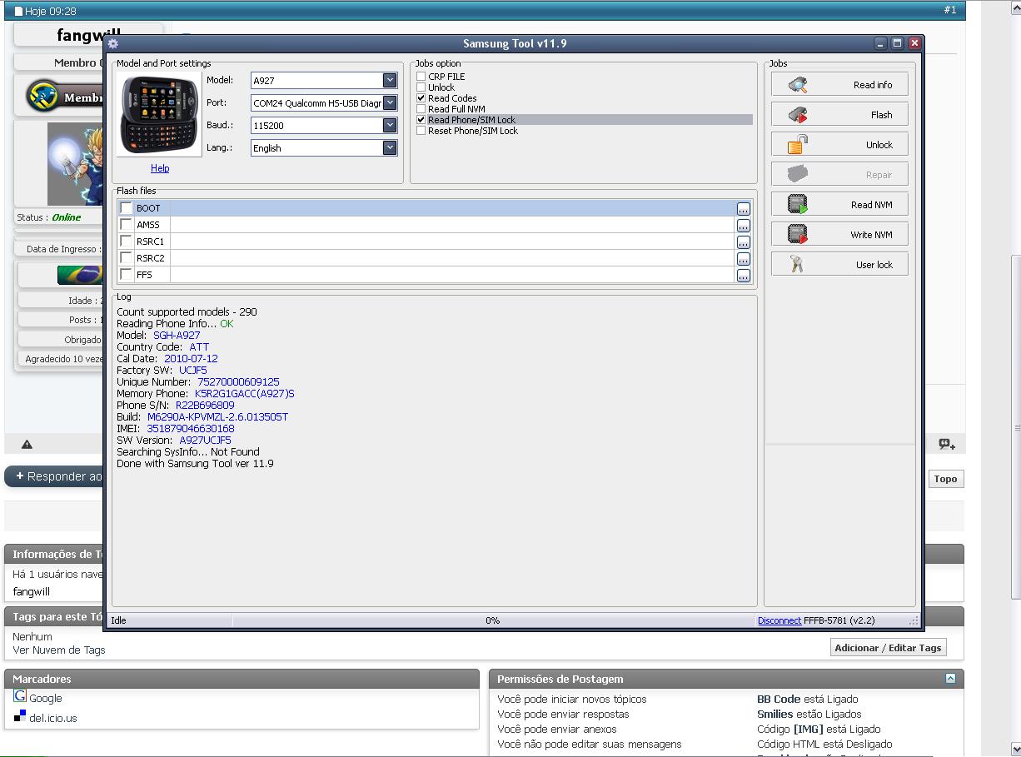Open the Lang dropdown showing English

point(390,148)
